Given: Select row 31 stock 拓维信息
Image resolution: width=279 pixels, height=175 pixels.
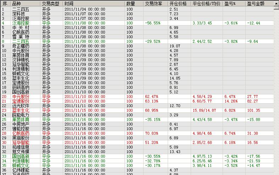Looking at the screenshot, I should pyautogui.click(x=21, y=147).
